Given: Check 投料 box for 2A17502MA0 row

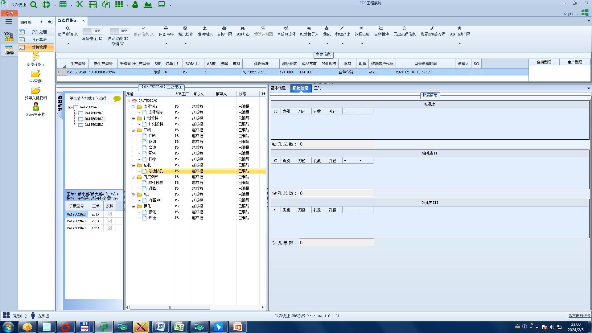Looking at the screenshot, I should pyautogui.click(x=109, y=221).
